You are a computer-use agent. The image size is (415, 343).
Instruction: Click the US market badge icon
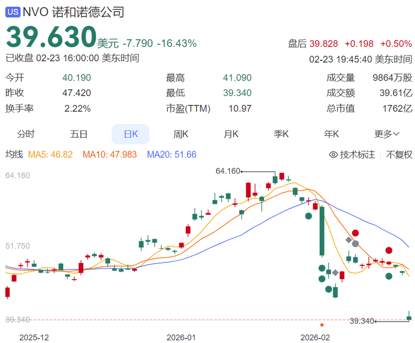click(x=13, y=11)
